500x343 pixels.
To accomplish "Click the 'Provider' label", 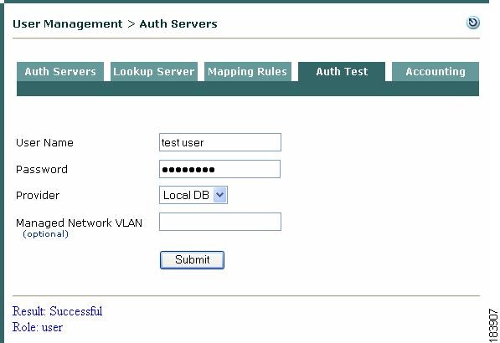I will click(38, 195).
